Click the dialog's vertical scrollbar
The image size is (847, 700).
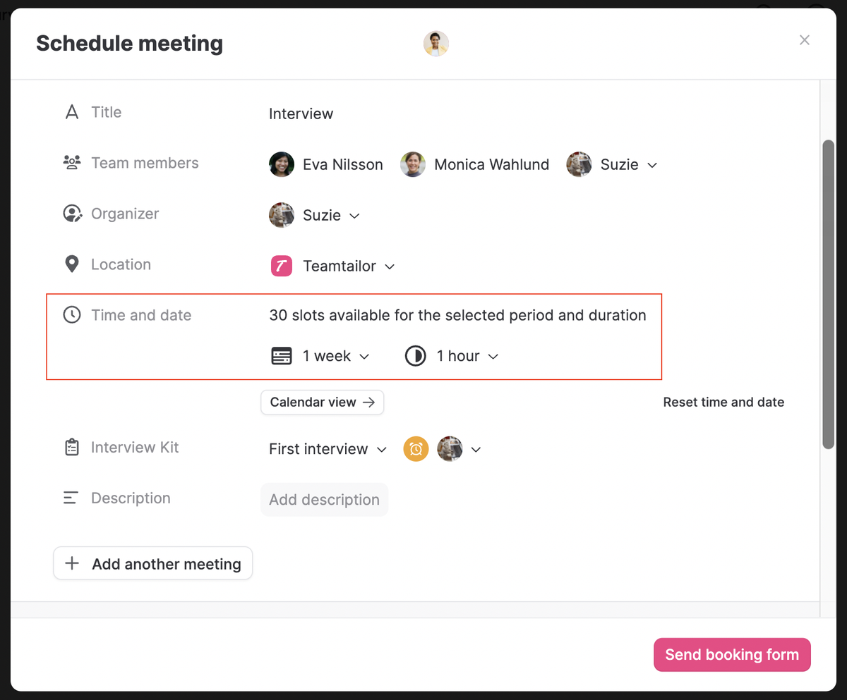tap(828, 295)
